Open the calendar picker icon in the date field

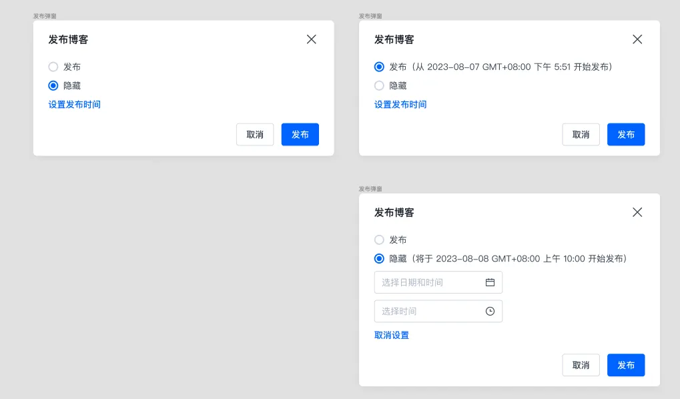pyautogui.click(x=491, y=282)
